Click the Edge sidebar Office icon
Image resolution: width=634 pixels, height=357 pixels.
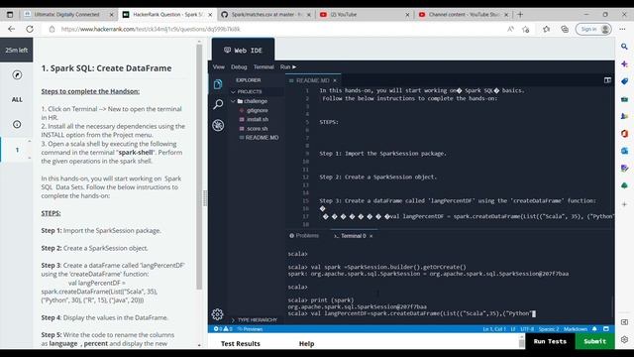(624, 133)
